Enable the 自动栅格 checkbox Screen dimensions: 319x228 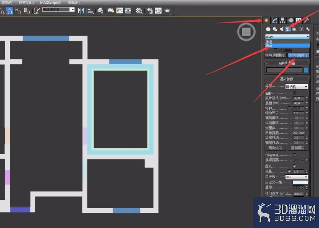275,50
